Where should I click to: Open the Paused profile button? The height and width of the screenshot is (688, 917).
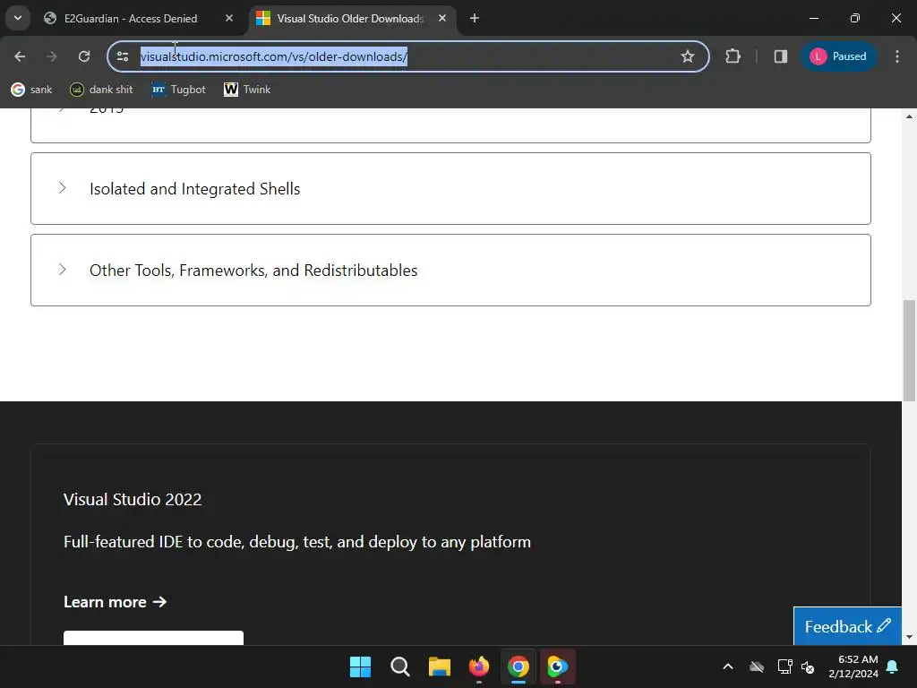click(838, 56)
